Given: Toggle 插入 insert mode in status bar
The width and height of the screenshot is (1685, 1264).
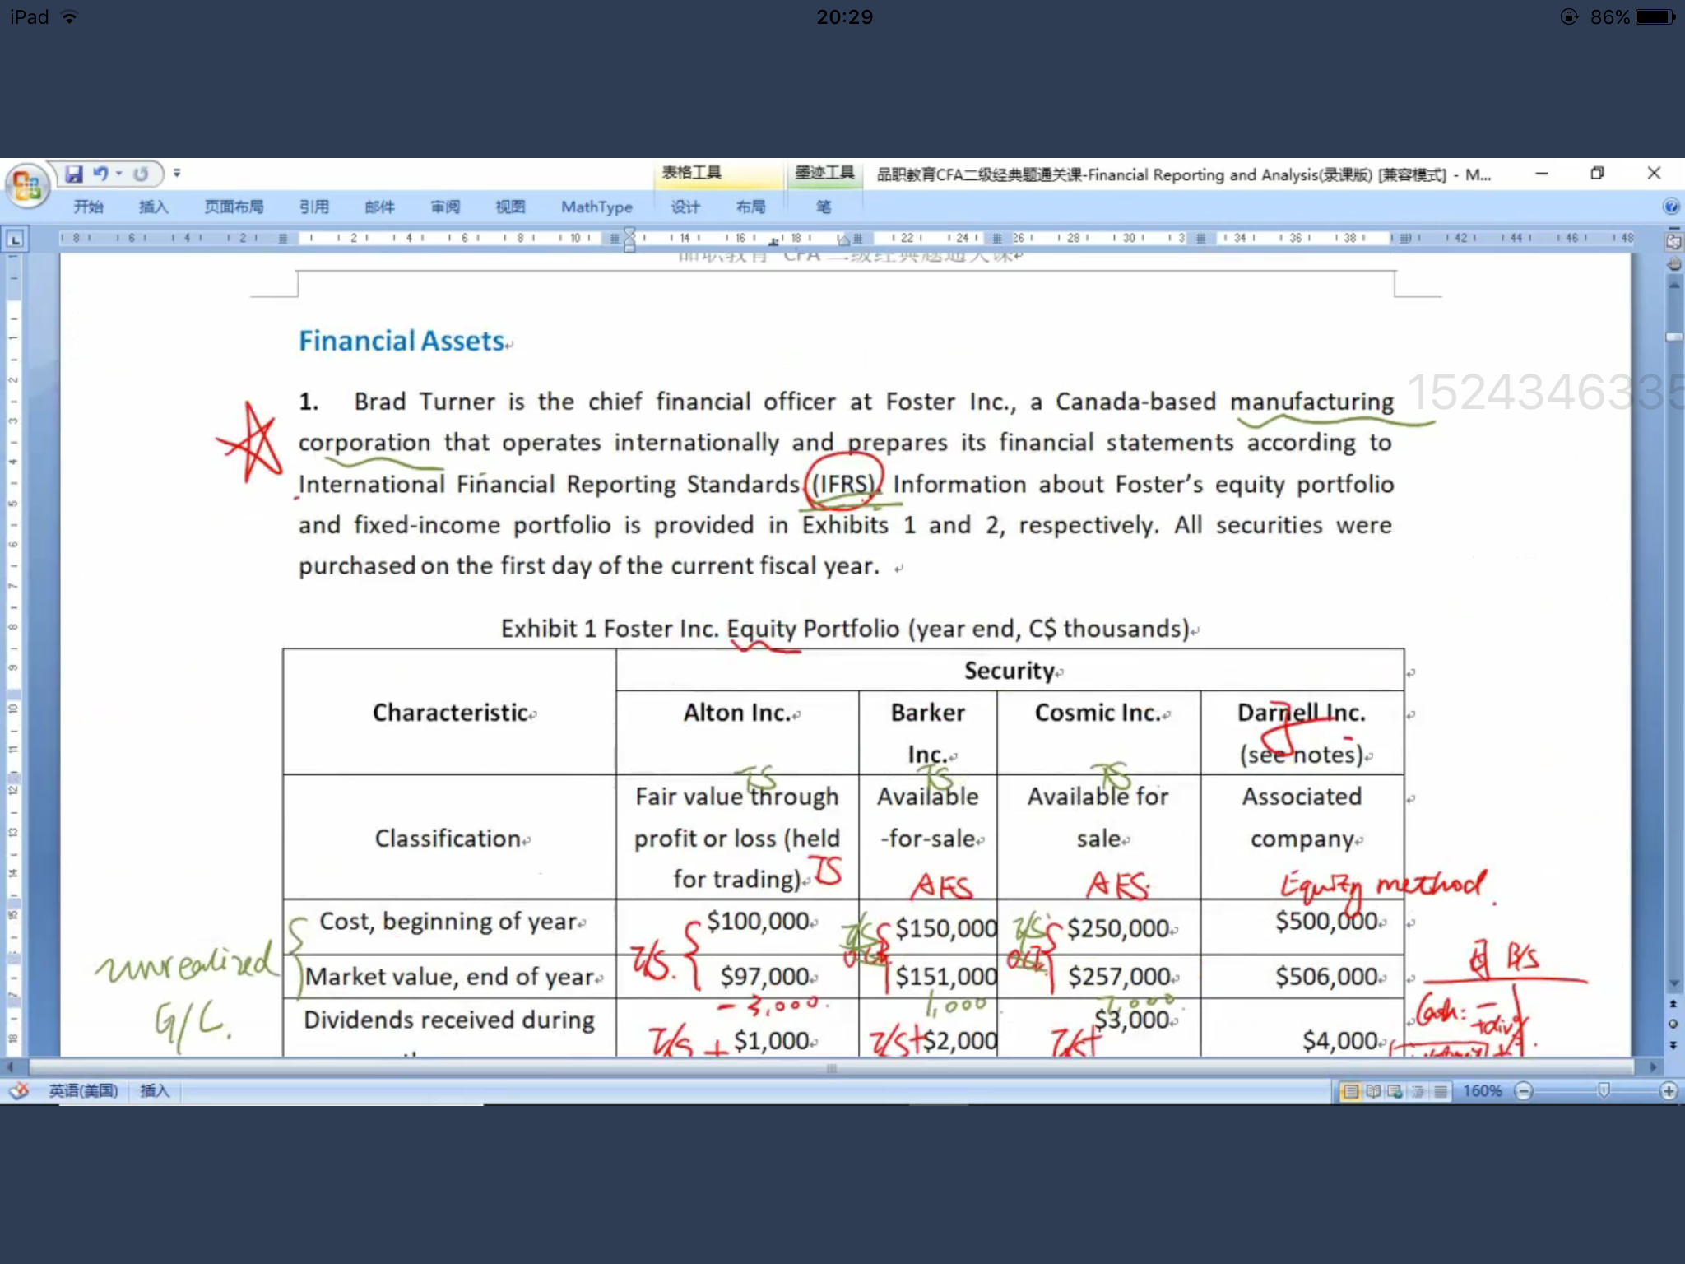Looking at the screenshot, I should point(154,1091).
